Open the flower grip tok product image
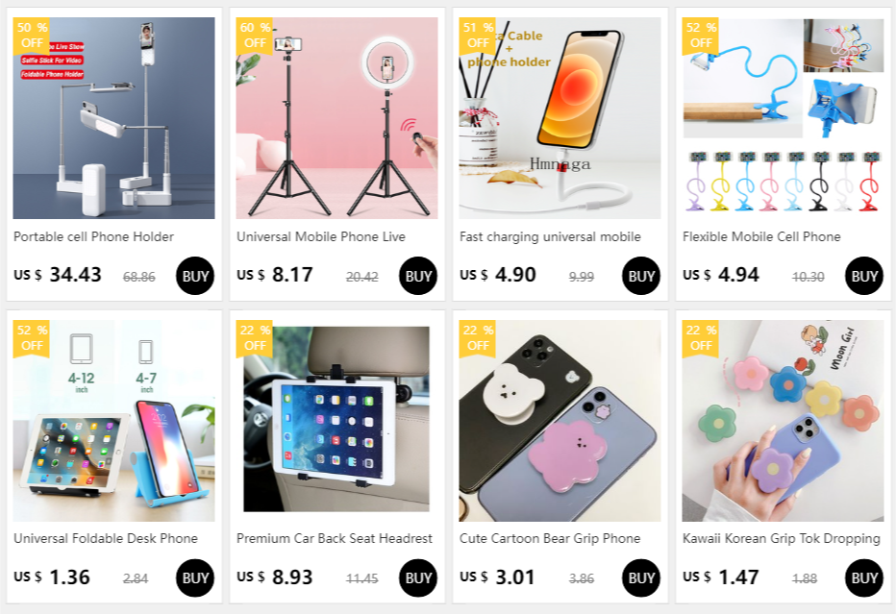896x614 pixels. tap(783, 420)
